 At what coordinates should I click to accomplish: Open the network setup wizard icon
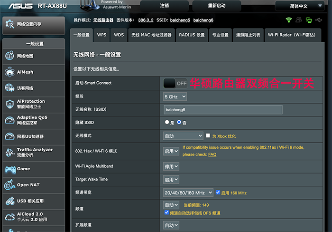point(10,24)
